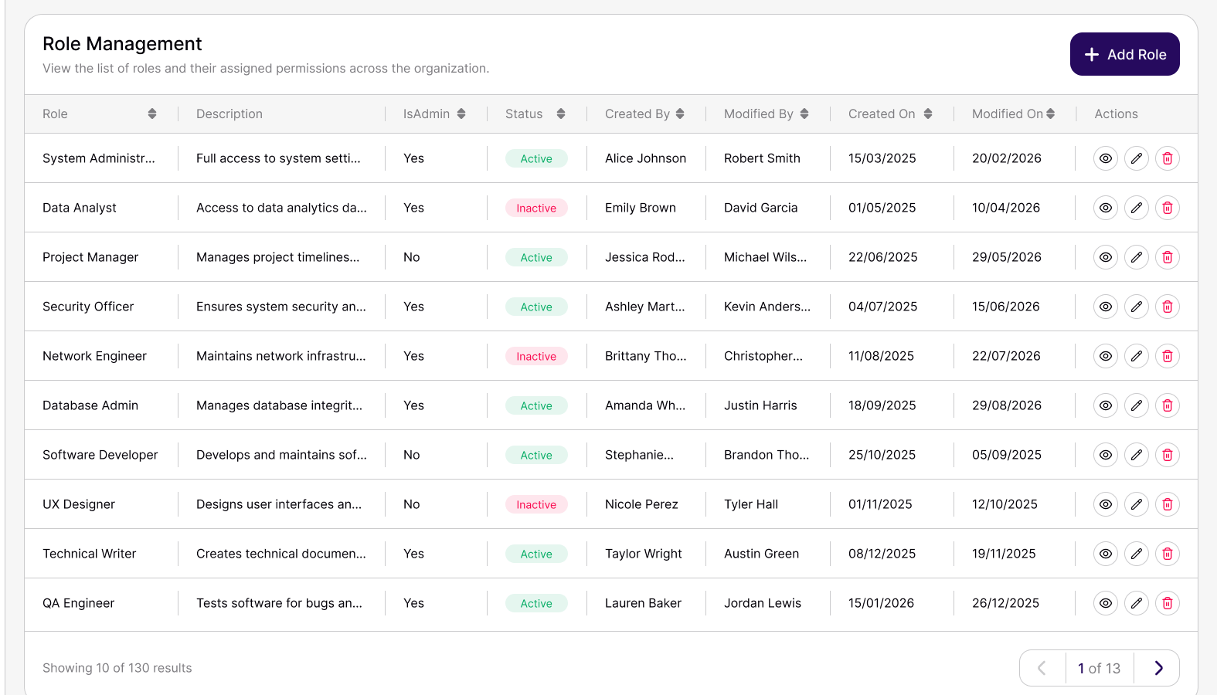Click the 'Nicole Perez' cell
Image resolution: width=1217 pixels, height=695 pixels.
click(641, 504)
